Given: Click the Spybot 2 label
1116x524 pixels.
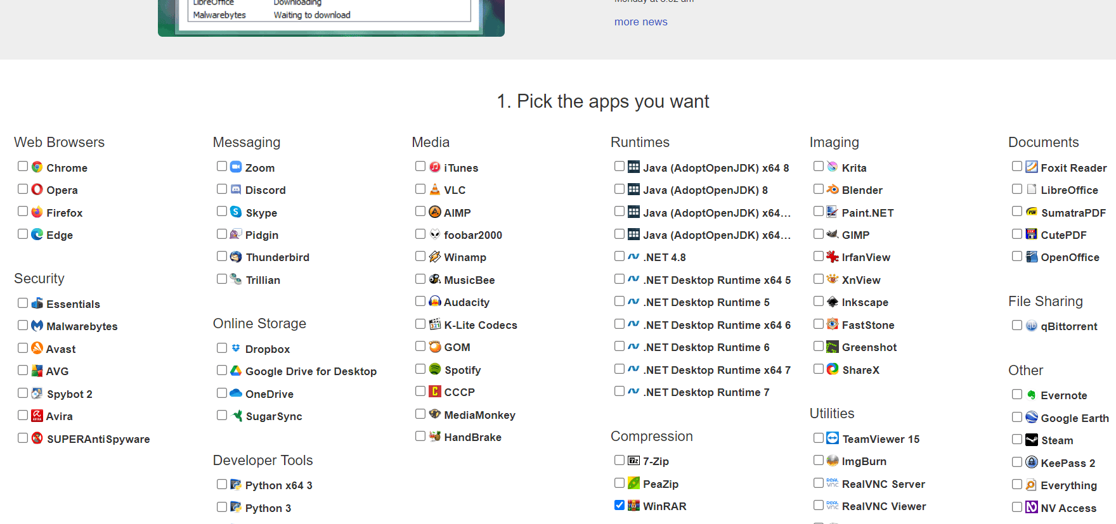Looking at the screenshot, I should tap(69, 394).
